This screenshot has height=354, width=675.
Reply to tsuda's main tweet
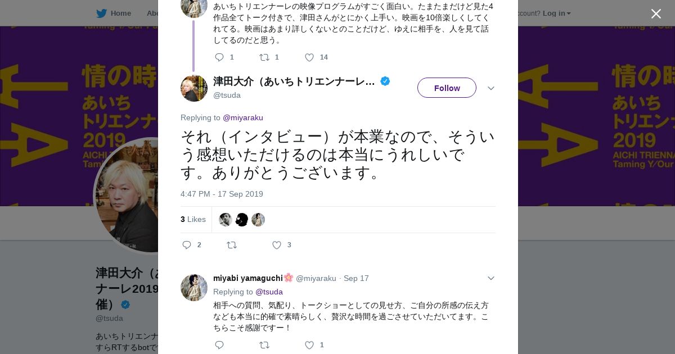187,245
